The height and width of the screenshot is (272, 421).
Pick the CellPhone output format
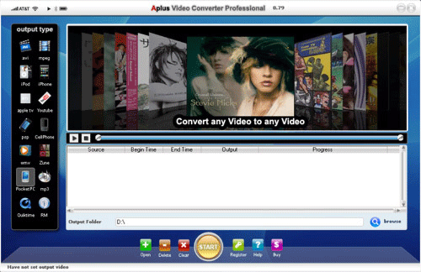[44, 125]
